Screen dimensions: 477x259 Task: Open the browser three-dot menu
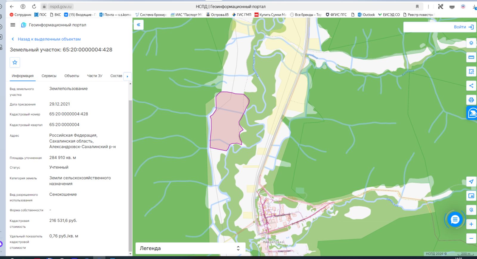point(428,7)
